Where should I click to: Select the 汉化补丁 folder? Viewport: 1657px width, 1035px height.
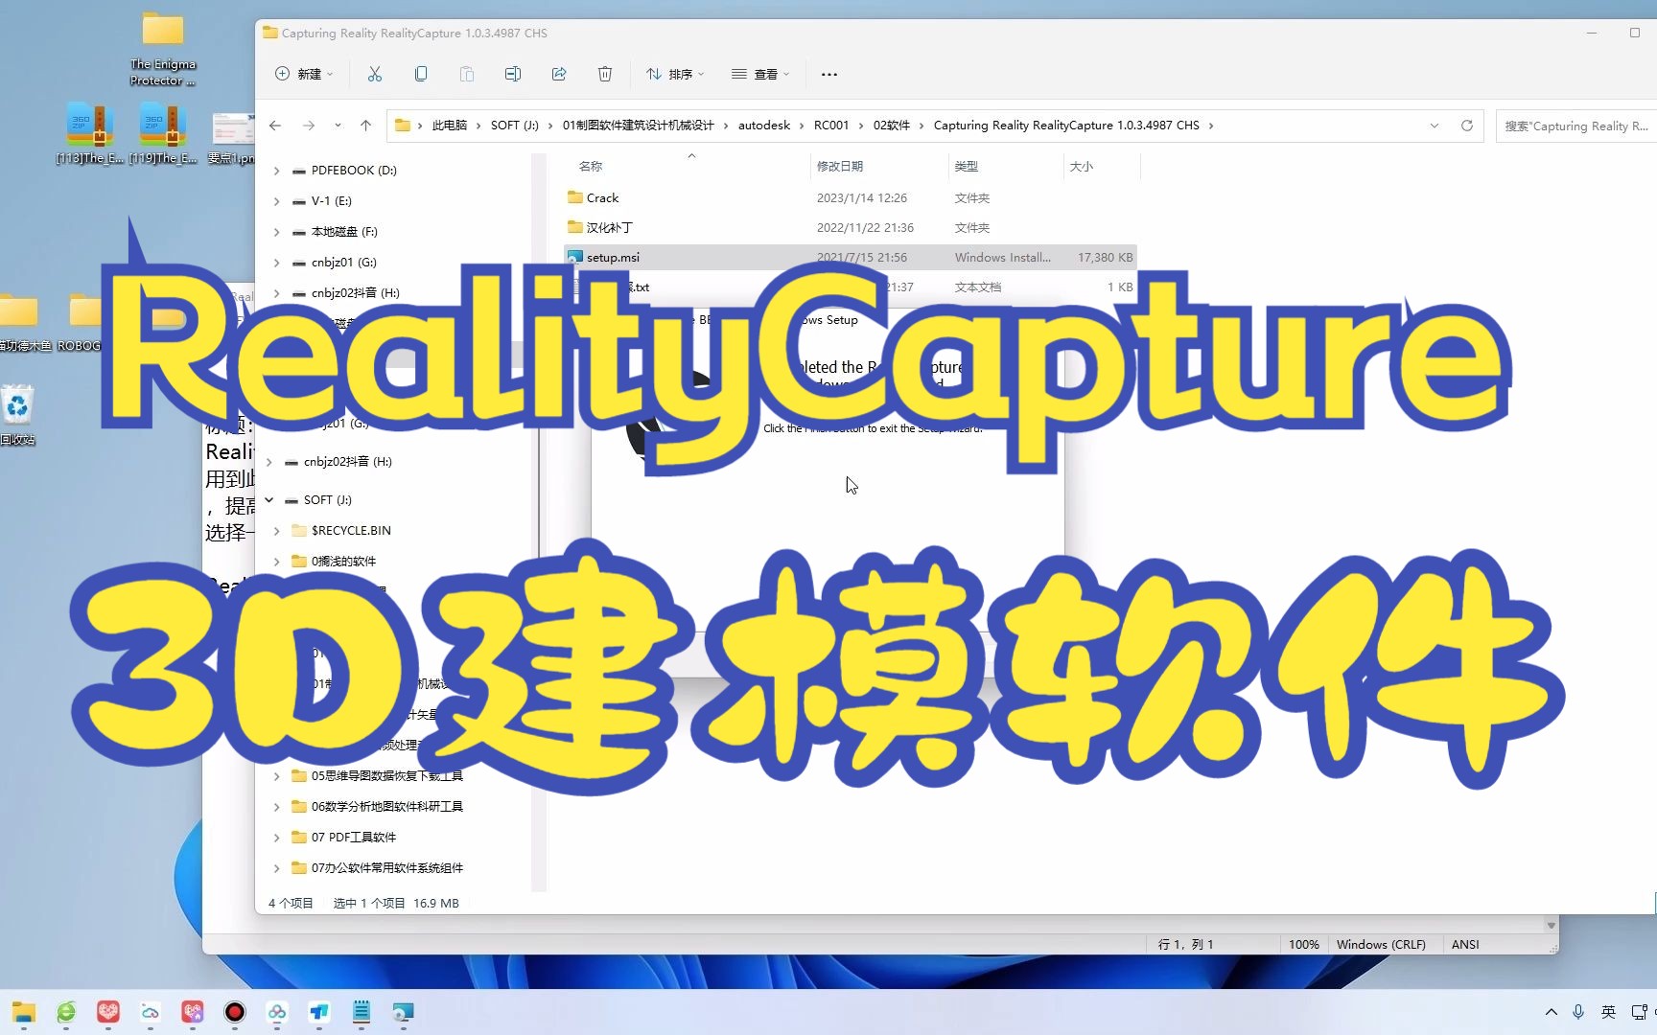coord(851,227)
